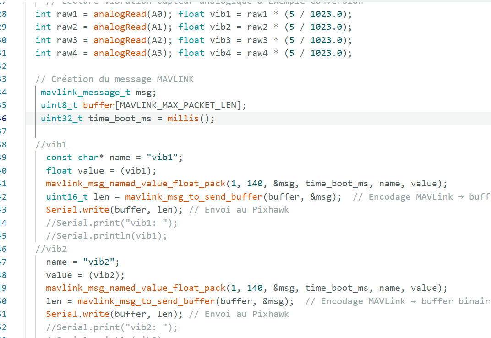Click the Création du message MAVLINK comment
This screenshot has width=491, height=338.
tap(115, 79)
